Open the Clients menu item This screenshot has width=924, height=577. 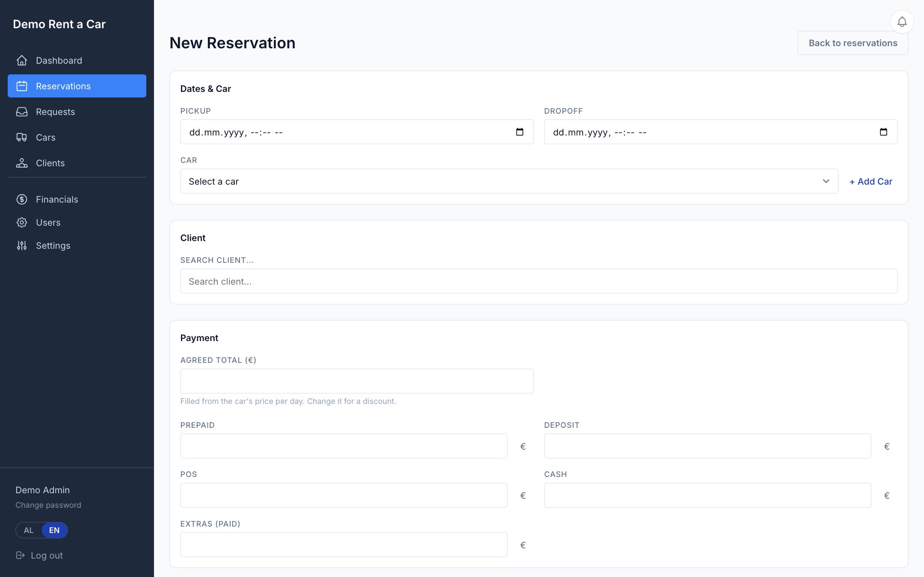pos(77,163)
